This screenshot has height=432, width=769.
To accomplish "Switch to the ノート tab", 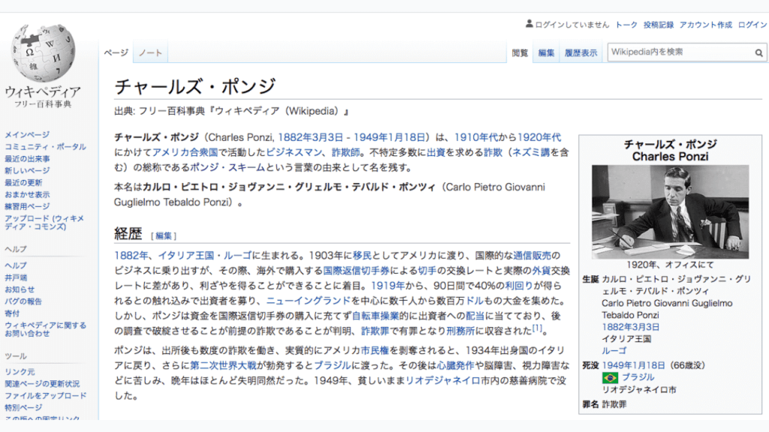I will coord(150,52).
